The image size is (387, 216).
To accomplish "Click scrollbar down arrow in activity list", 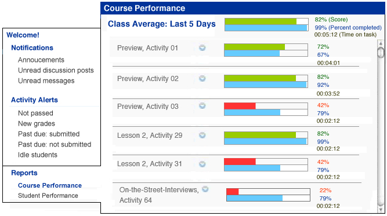I will click(381, 210).
